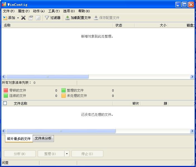Open the 属性(P) menu
The height and width of the screenshot is (167, 196).
24,11
